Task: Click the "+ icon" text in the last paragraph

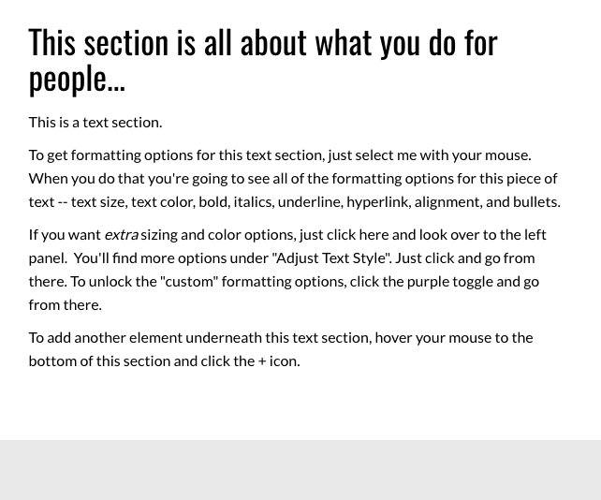Action: pos(279,361)
